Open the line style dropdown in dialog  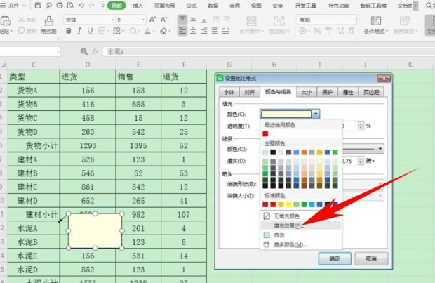380,149
